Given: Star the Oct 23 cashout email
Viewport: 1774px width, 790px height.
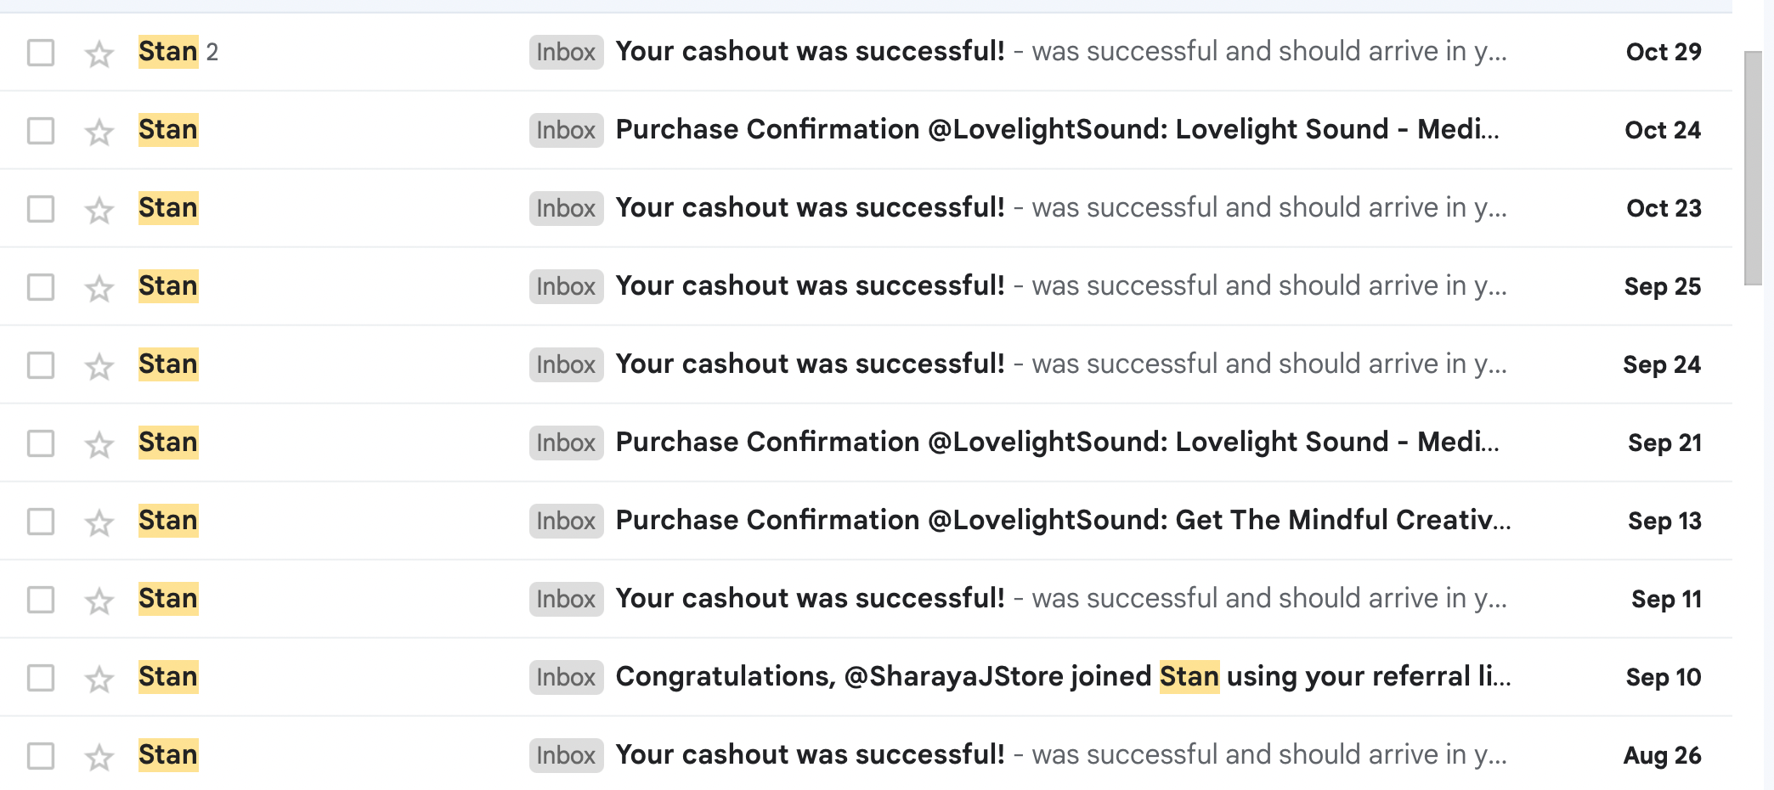Looking at the screenshot, I should coord(99,210).
